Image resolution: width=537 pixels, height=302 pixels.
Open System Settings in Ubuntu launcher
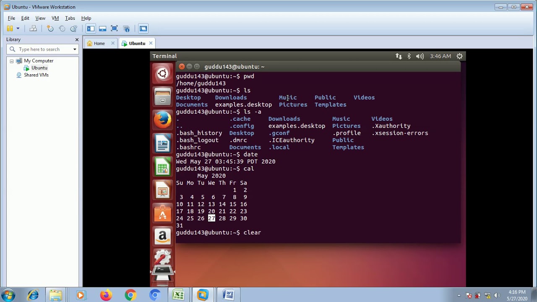pyautogui.click(x=162, y=257)
